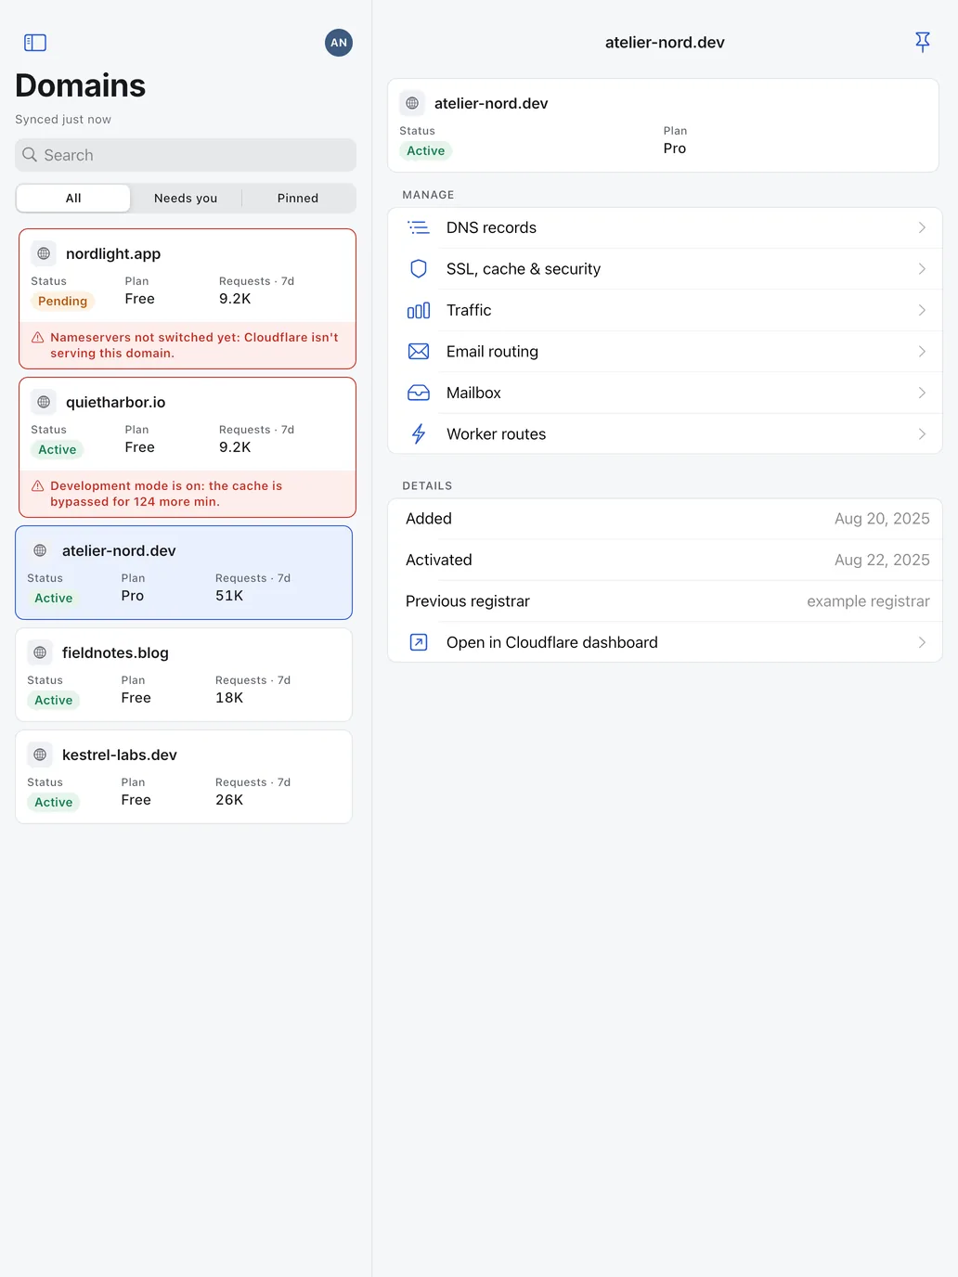
Task: Select the kestrel-labs.dev domain card
Action: tap(184, 777)
